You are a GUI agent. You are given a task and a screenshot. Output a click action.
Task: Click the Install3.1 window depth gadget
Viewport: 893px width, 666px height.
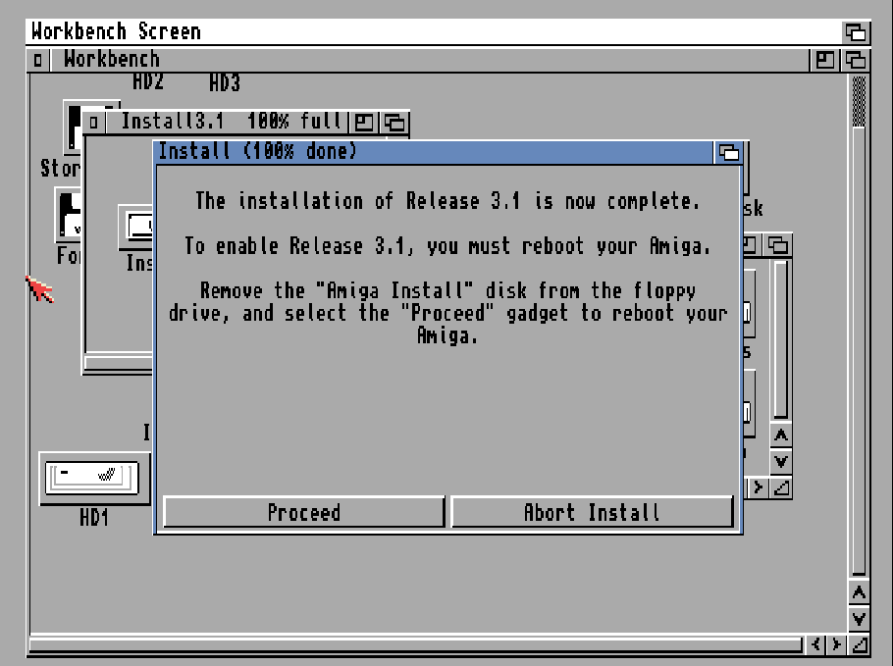pyautogui.click(x=394, y=122)
